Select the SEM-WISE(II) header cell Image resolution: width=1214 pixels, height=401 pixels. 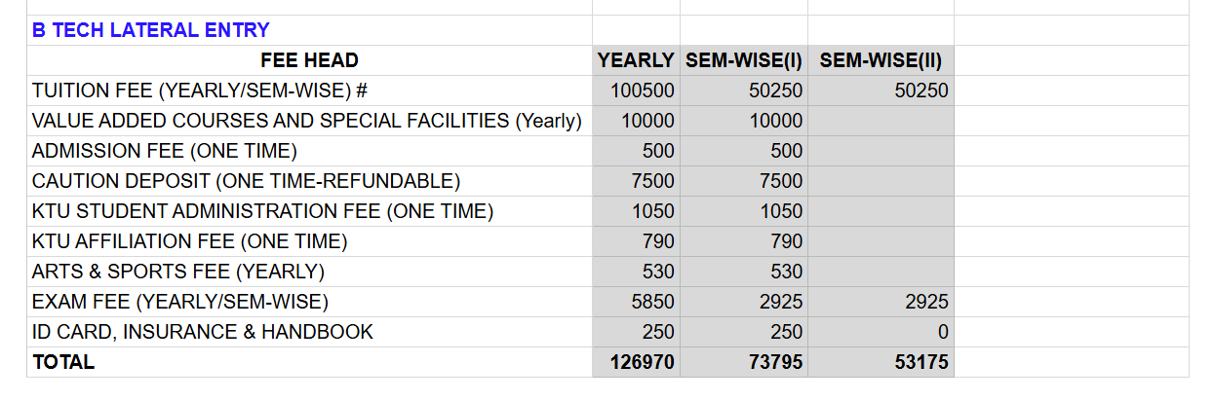coord(881,60)
